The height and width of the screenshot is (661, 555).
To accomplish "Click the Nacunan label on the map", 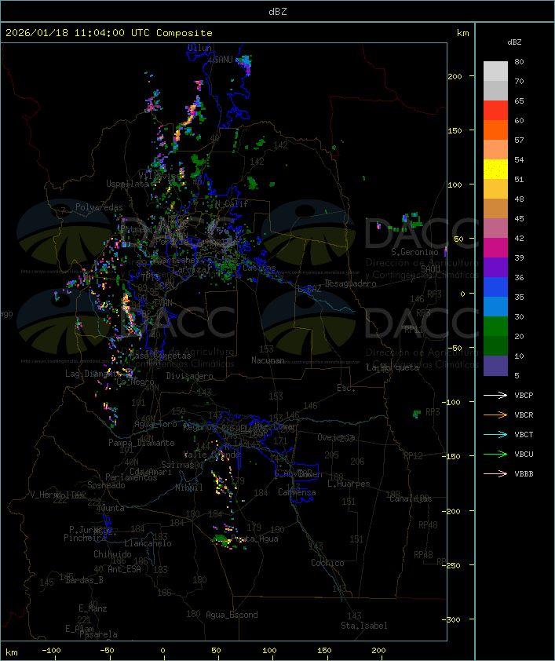I will point(268,360).
